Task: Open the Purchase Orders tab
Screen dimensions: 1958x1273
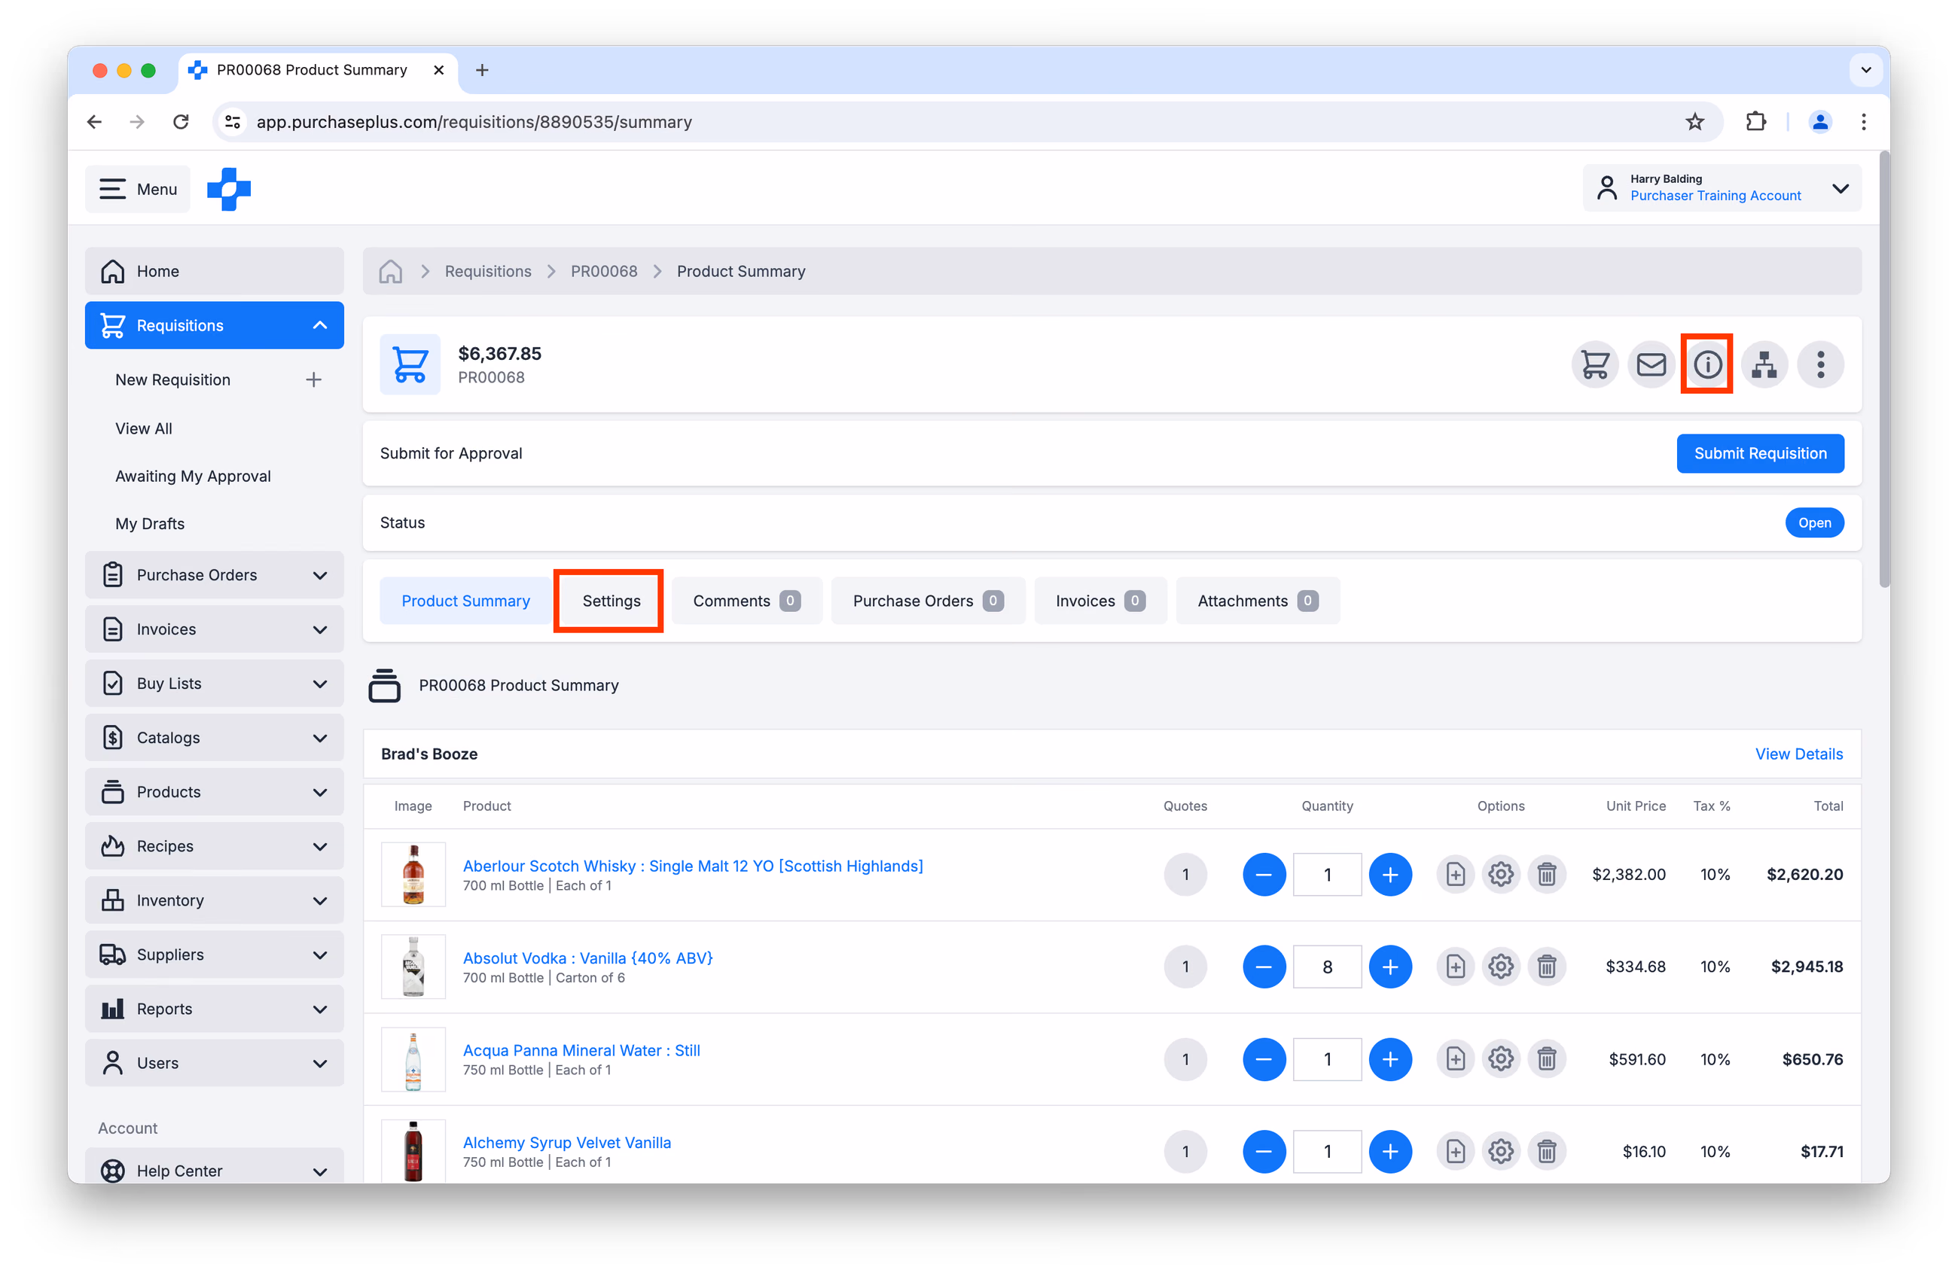Action: tap(928, 601)
